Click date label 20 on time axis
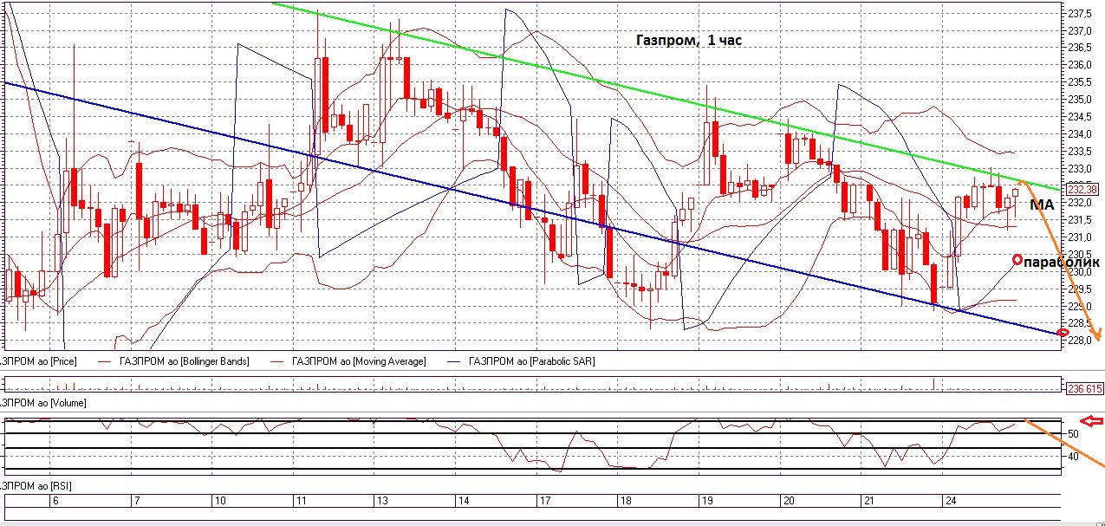 pos(788,501)
